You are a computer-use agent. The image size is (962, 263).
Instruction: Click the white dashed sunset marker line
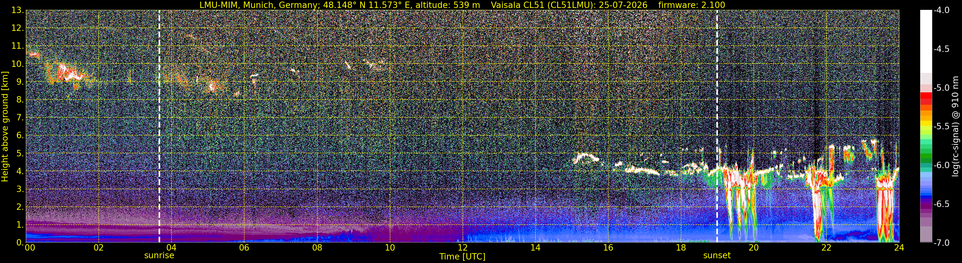[717, 126]
